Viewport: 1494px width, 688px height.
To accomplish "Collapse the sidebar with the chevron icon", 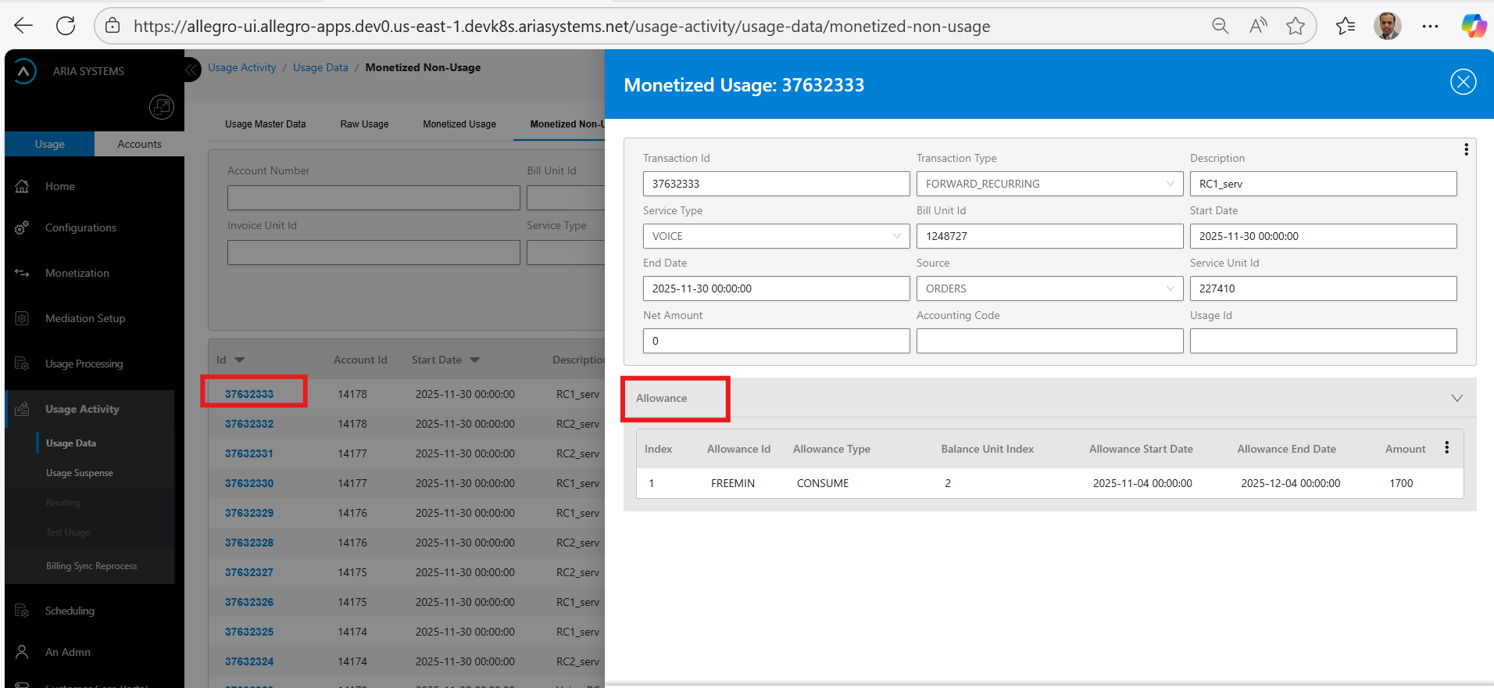I will click(x=192, y=70).
